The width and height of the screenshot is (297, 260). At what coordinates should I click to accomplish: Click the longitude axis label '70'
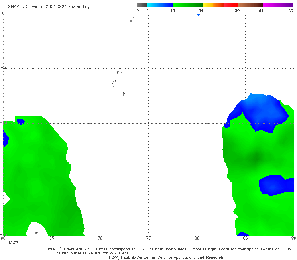tap(100, 238)
